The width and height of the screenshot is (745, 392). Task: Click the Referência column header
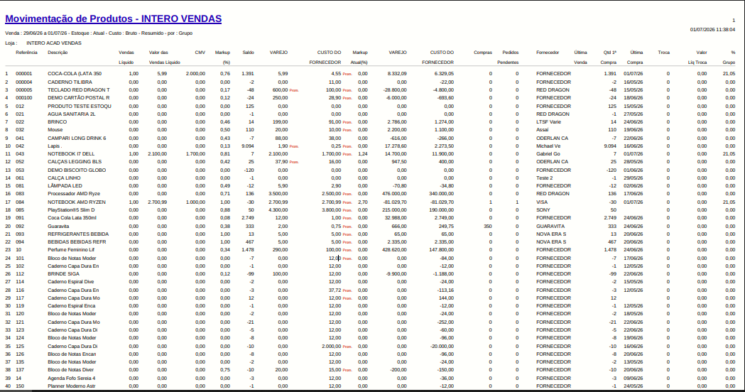pos(26,53)
